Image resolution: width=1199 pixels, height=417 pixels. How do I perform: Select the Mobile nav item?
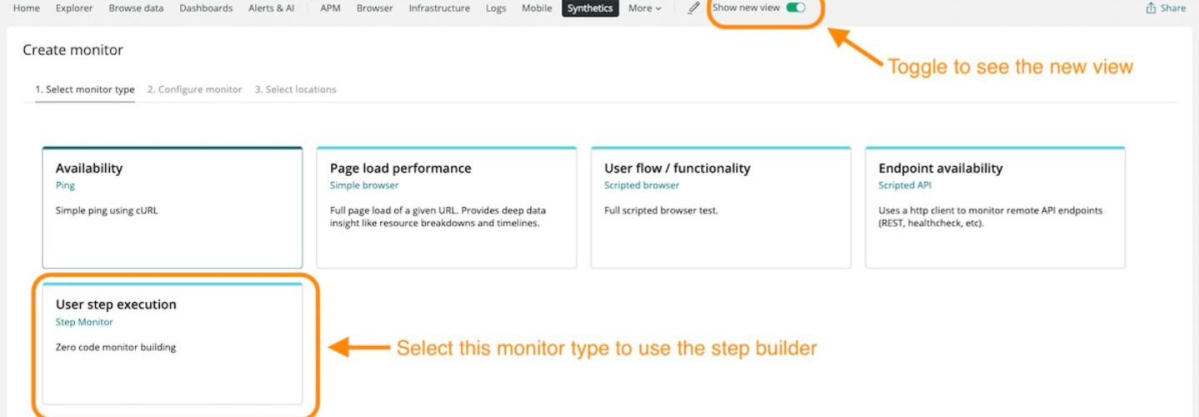click(537, 8)
